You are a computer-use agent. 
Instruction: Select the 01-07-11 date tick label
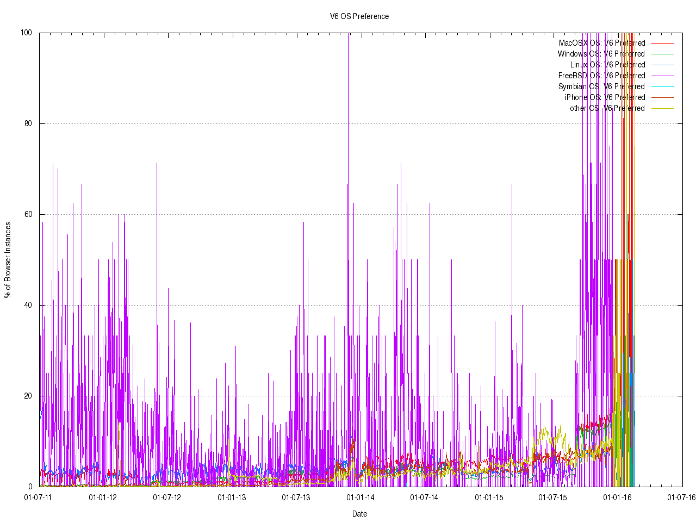point(39,497)
